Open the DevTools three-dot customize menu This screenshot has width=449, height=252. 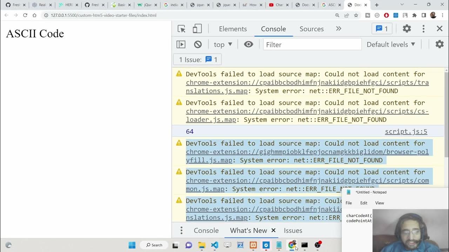point(423,29)
